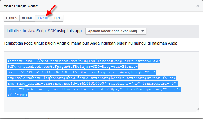Image resolution: width=203 pixels, height=119 pixels.
Task: Click the code line beginning 'Online%2F896624750365369'
Action: [82, 72]
